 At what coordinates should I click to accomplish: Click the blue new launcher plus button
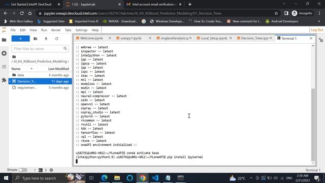(20, 39)
